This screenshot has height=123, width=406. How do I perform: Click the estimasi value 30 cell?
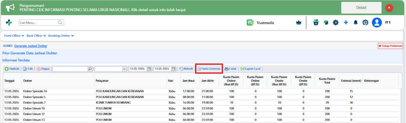(x=351, y=103)
